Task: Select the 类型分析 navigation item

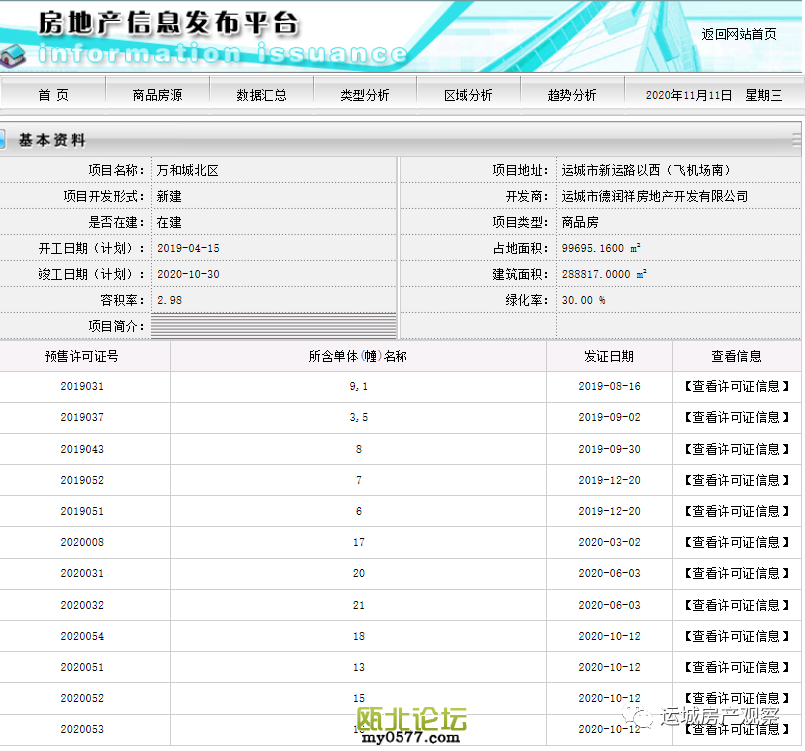Action: [365, 95]
